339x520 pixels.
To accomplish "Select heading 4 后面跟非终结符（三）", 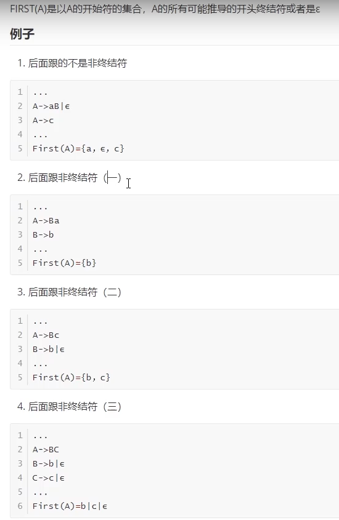I will tap(70, 407).
